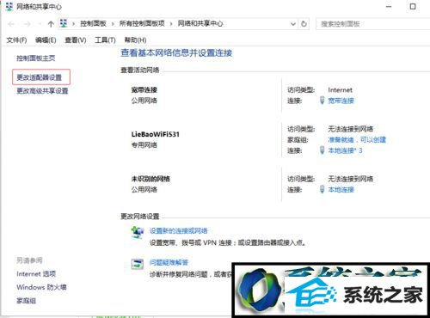Go to 控制面板主页 in sidebar
This screenshot has width=430, height=318.
pos(36,58)
